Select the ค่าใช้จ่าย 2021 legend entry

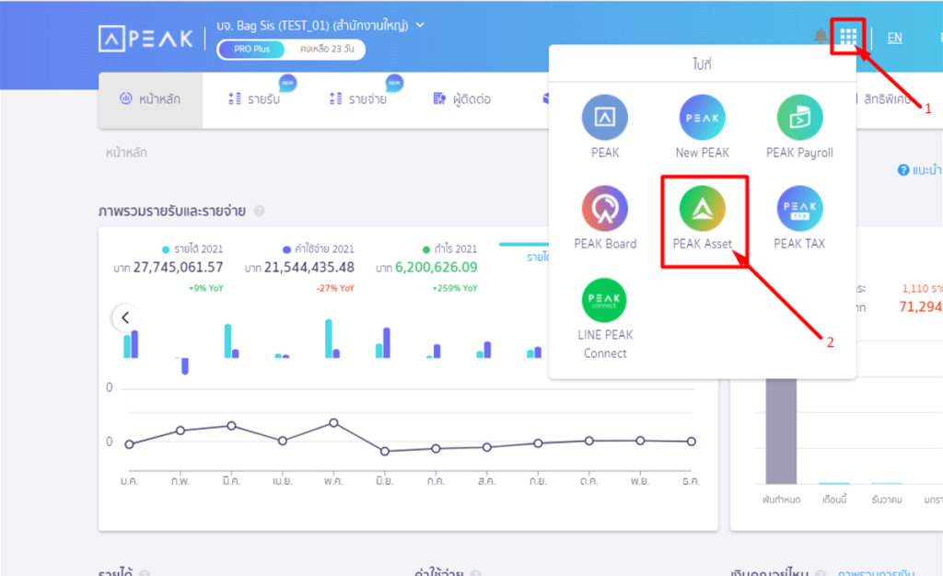(318, 248)
